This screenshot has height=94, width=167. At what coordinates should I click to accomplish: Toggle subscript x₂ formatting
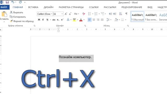(58, 20)
